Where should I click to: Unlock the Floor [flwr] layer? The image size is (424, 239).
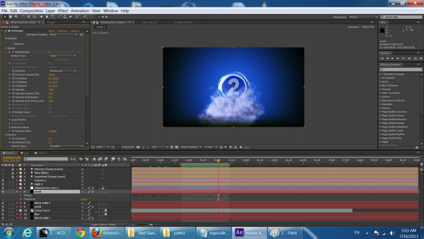(13, 173)
